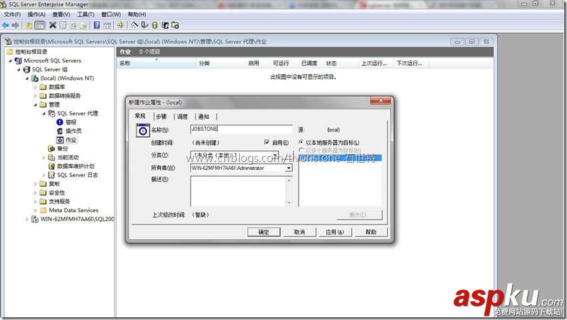The image size is (567, 320).
Task: Switch to the 调度 tab
Action: tap(183, 117)
